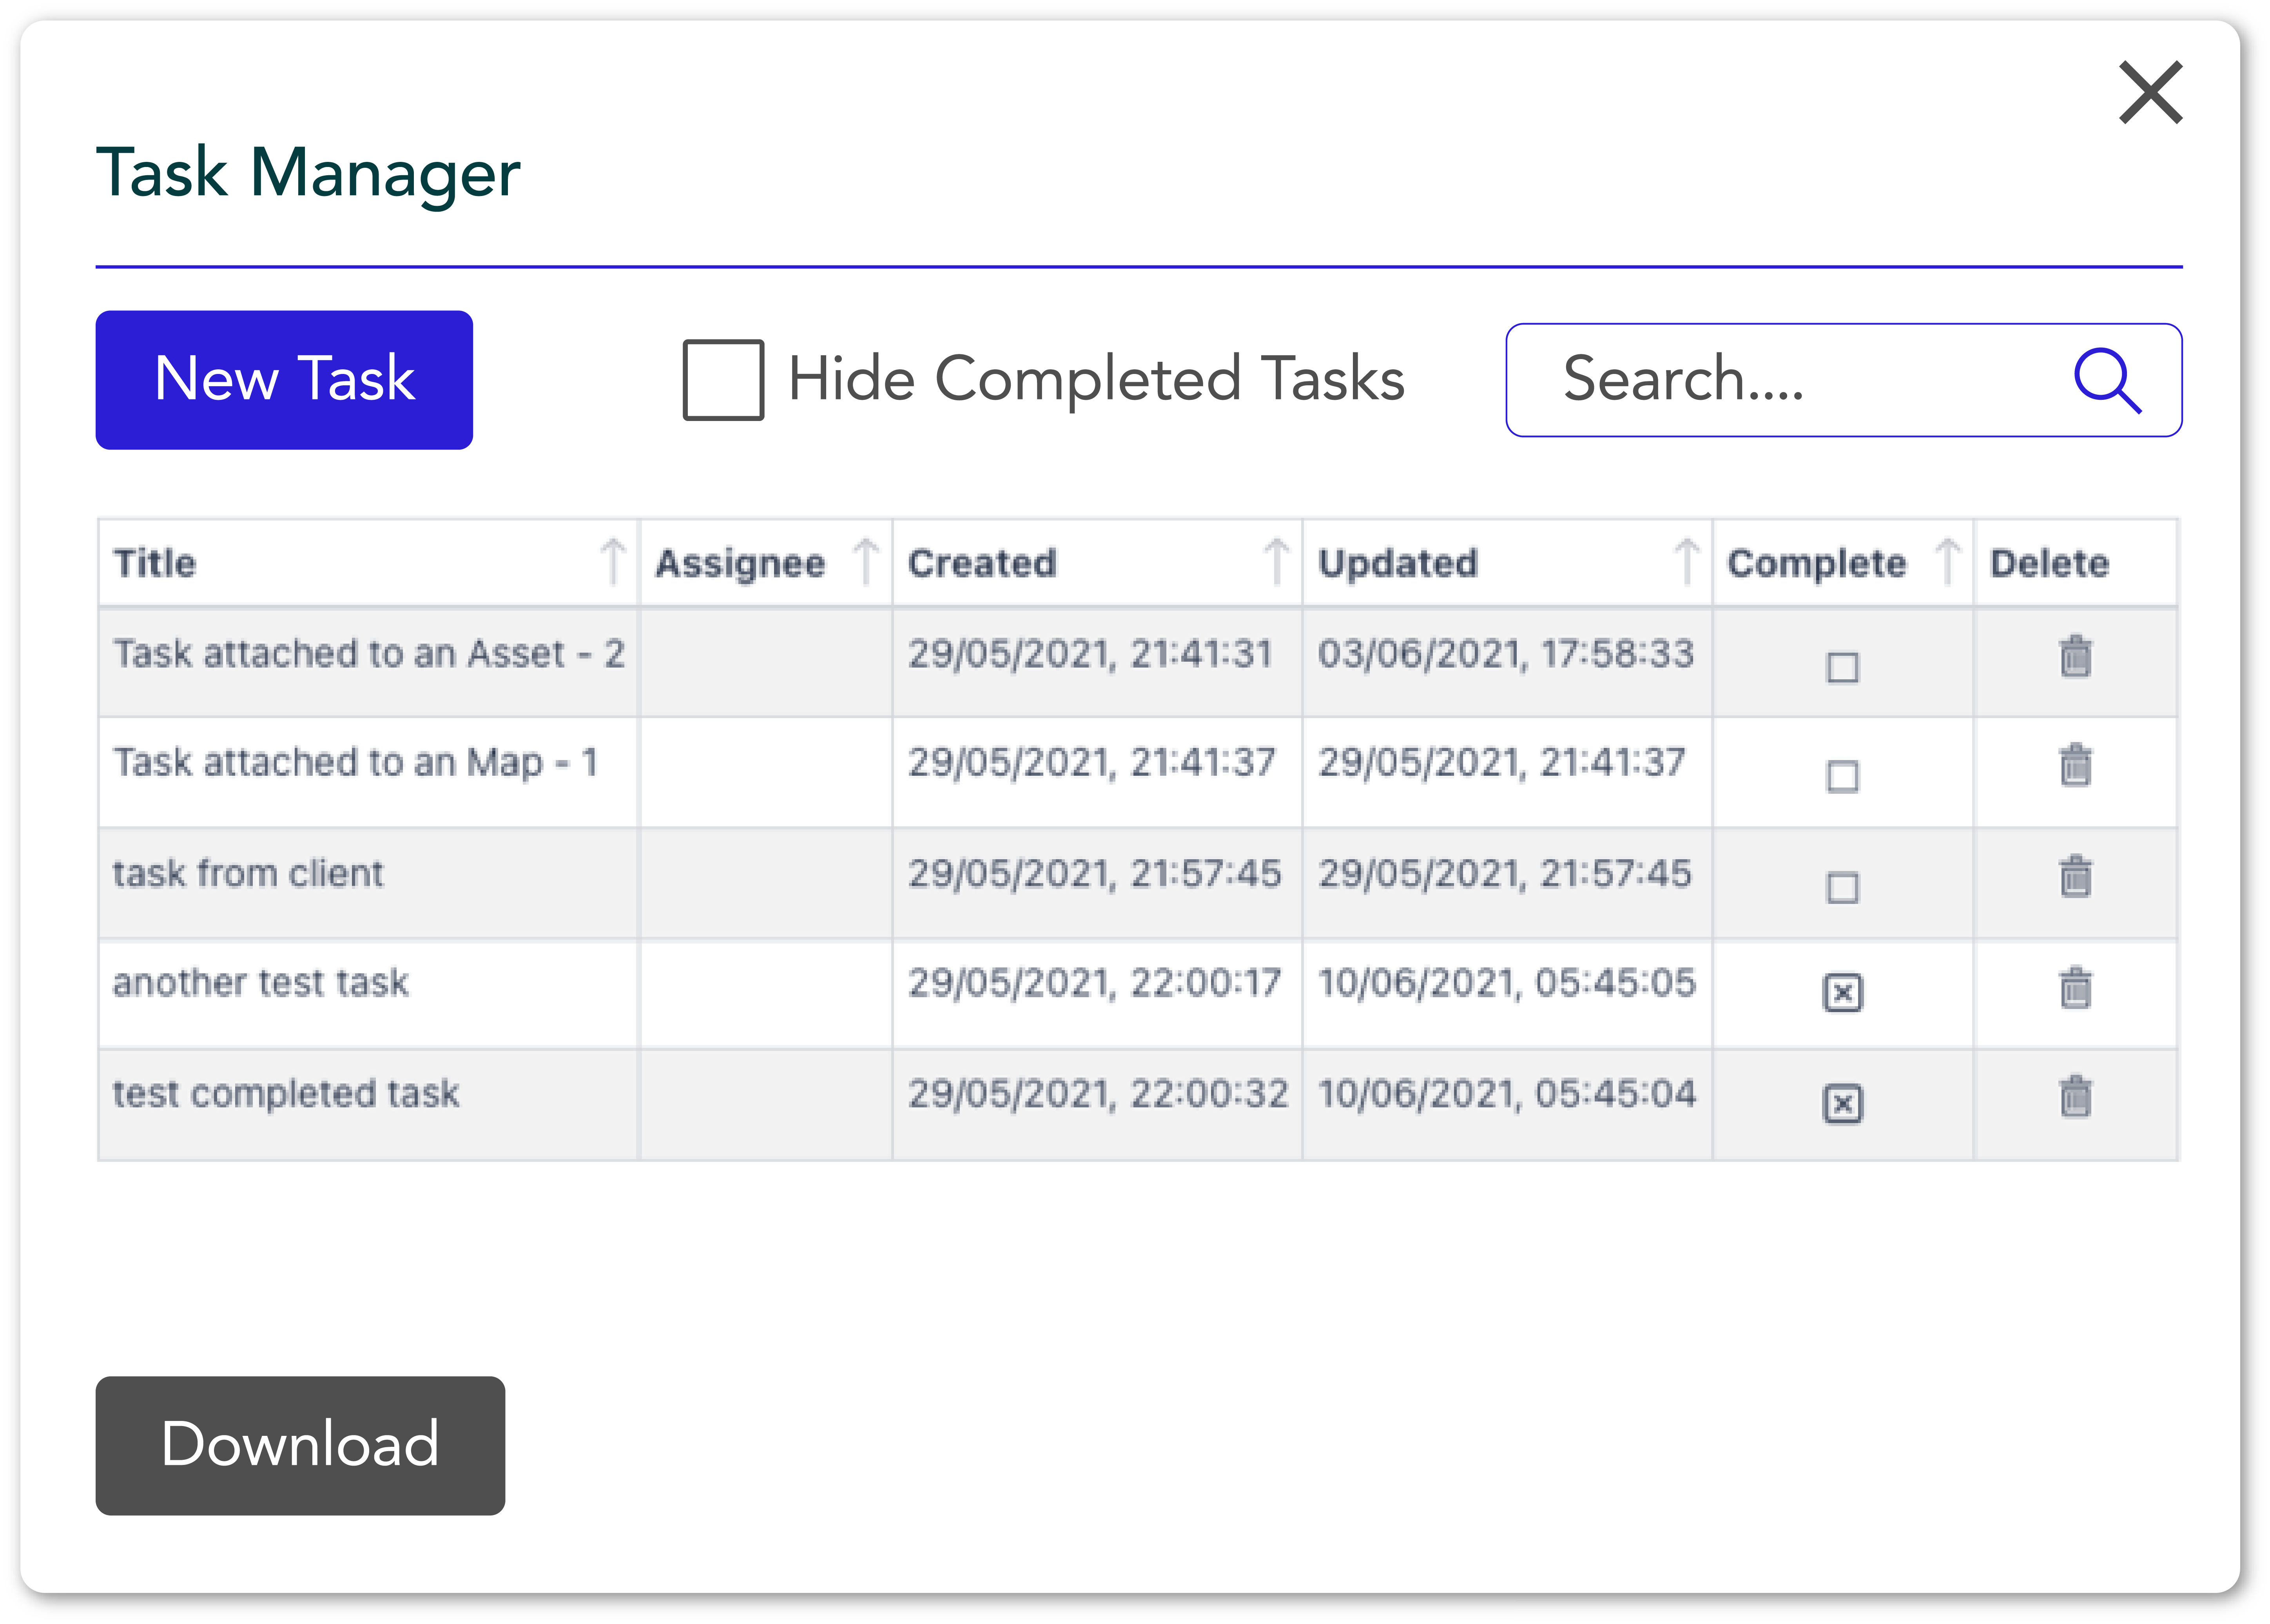Click trash icon for 'Task attached to an Map - 1'

[x=2075, y=766]
